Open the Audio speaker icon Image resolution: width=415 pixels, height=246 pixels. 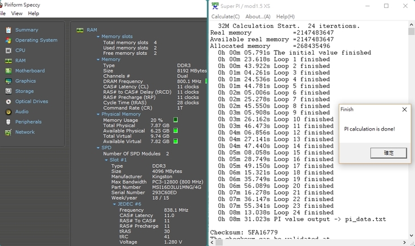pyautogui.click(x=8, y=112)
